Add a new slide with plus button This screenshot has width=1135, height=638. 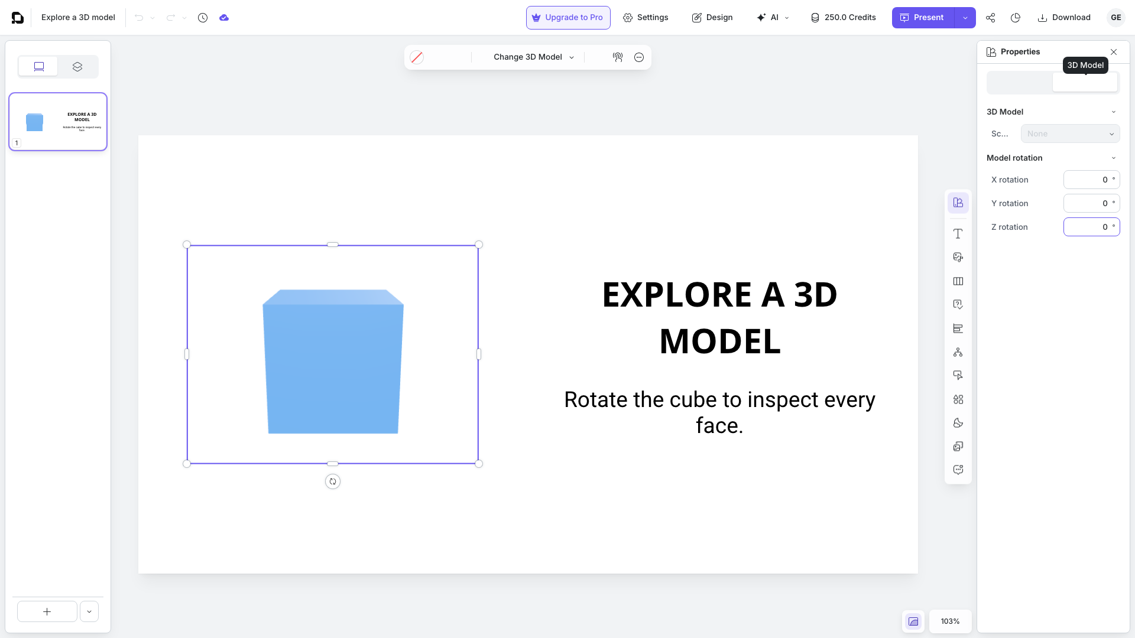(x=47, y=611)
